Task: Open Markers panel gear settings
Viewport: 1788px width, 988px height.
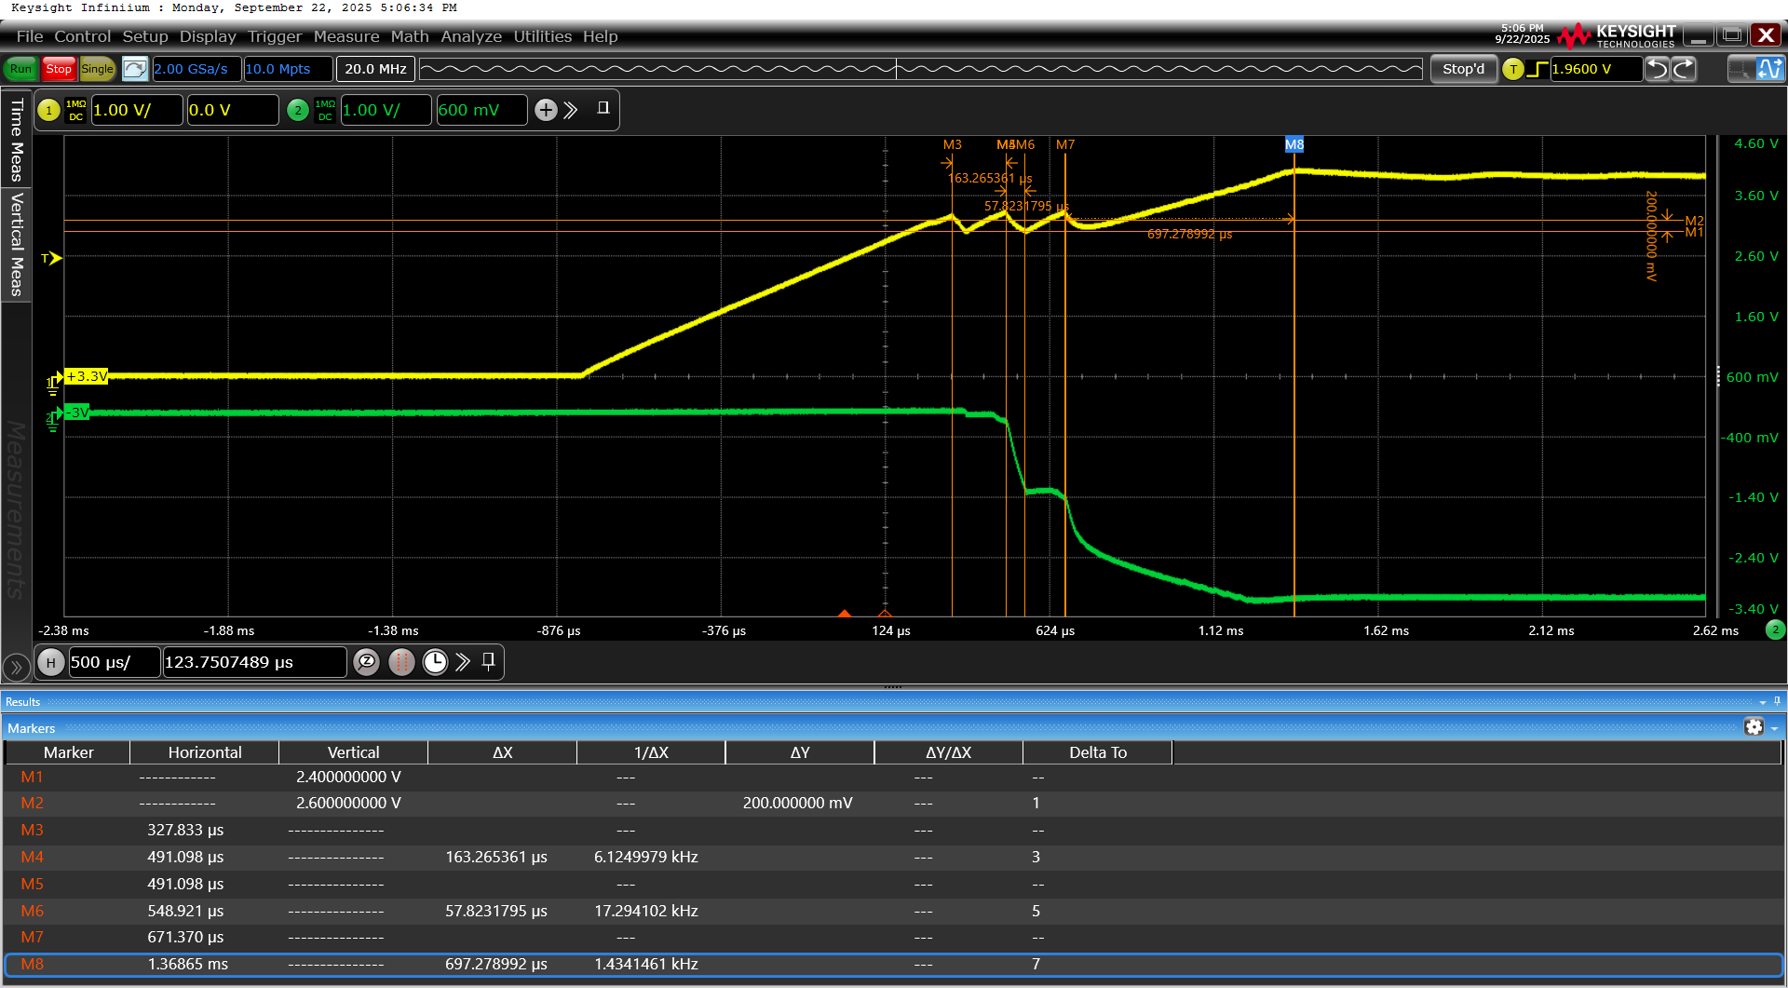Action: coord(1754,727)
